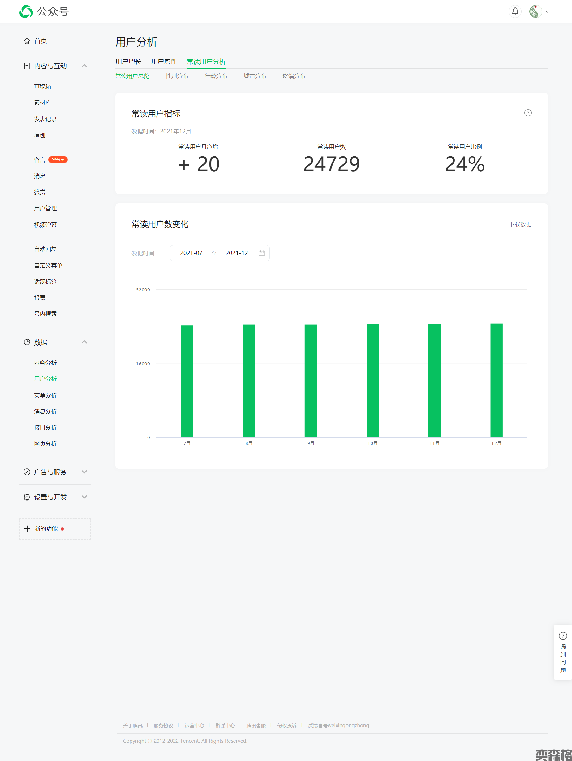This screenshot has width=572, height=761.
Task: Open the account avatar menu
Action: (x=538, y=11)
